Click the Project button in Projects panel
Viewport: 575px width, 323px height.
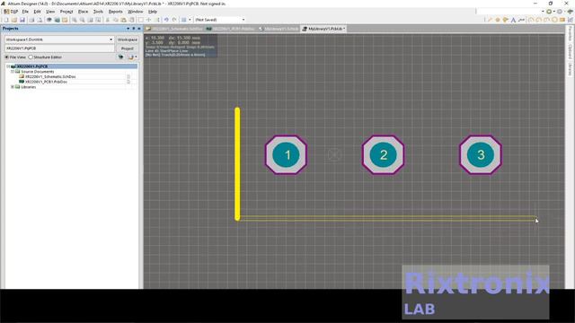tap(128, 48)
